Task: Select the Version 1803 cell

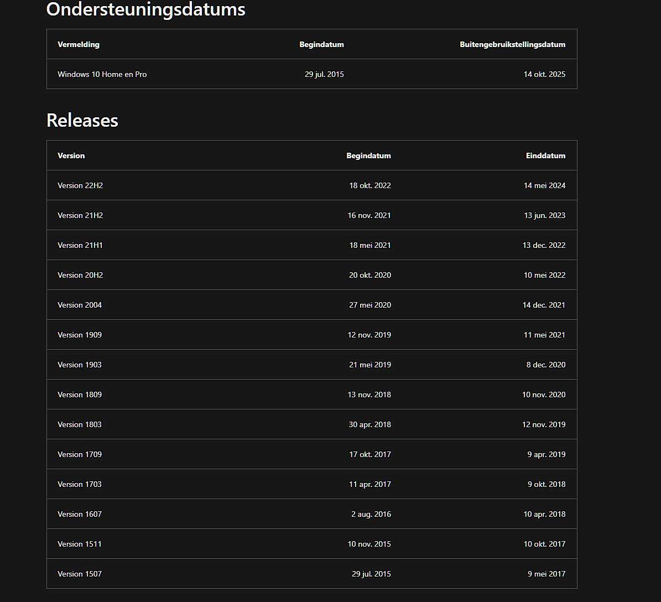Action: 80,425
